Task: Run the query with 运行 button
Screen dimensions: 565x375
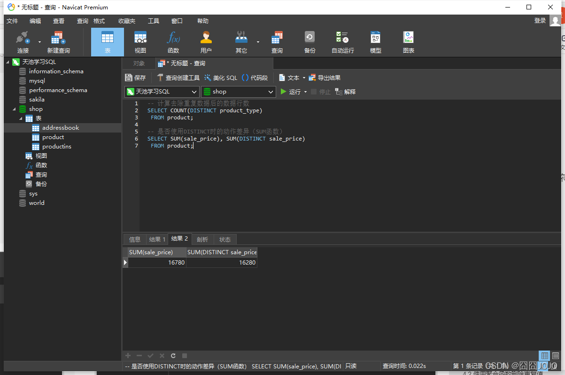Action: [290, 92]
